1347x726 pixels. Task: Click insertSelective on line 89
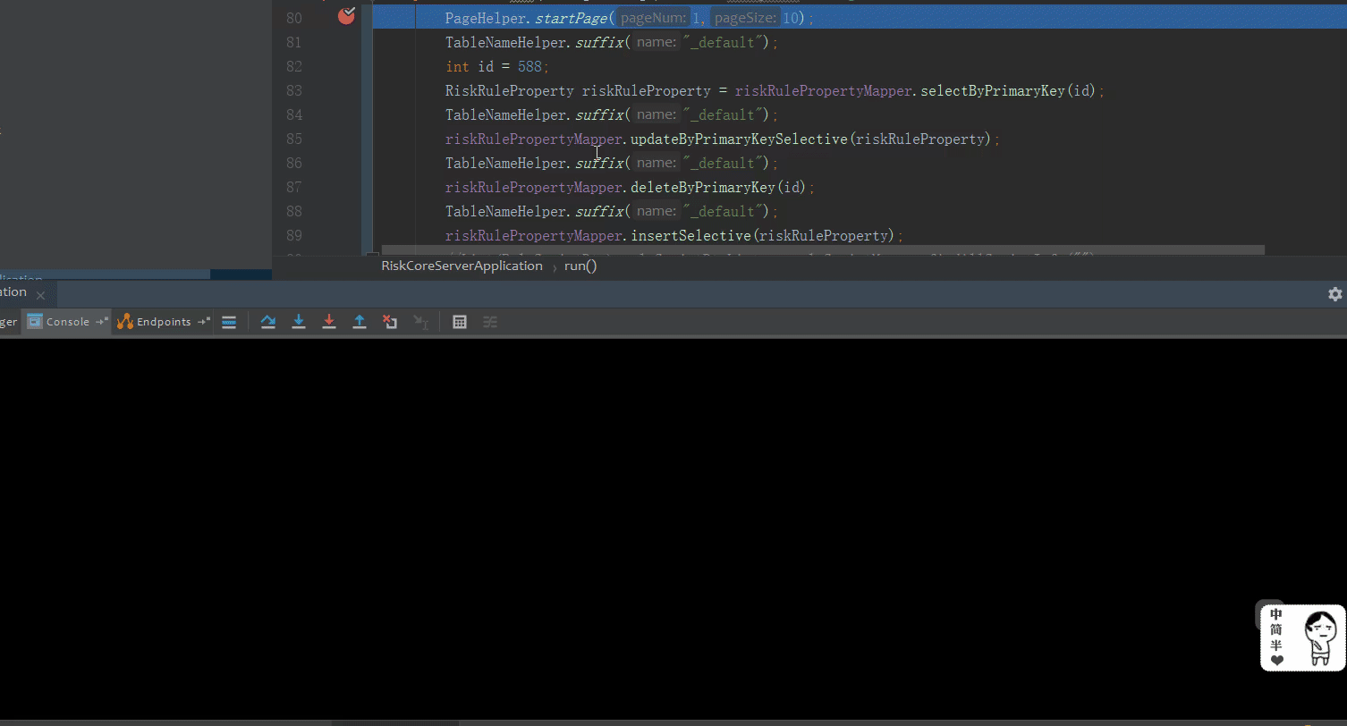tap(691, 235)
